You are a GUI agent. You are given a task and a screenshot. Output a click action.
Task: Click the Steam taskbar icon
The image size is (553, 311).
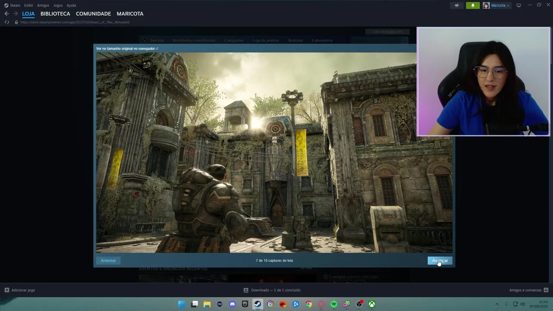click(257, 304)
